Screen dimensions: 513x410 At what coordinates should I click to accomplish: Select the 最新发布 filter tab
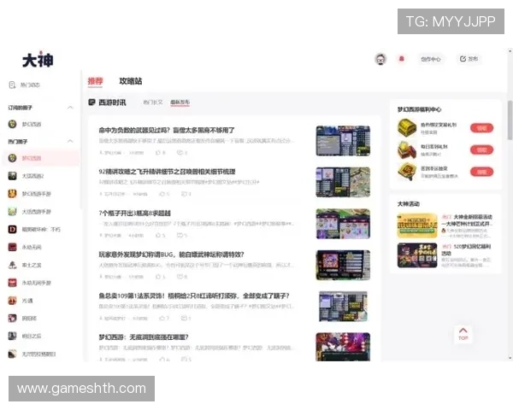point(180,102)
